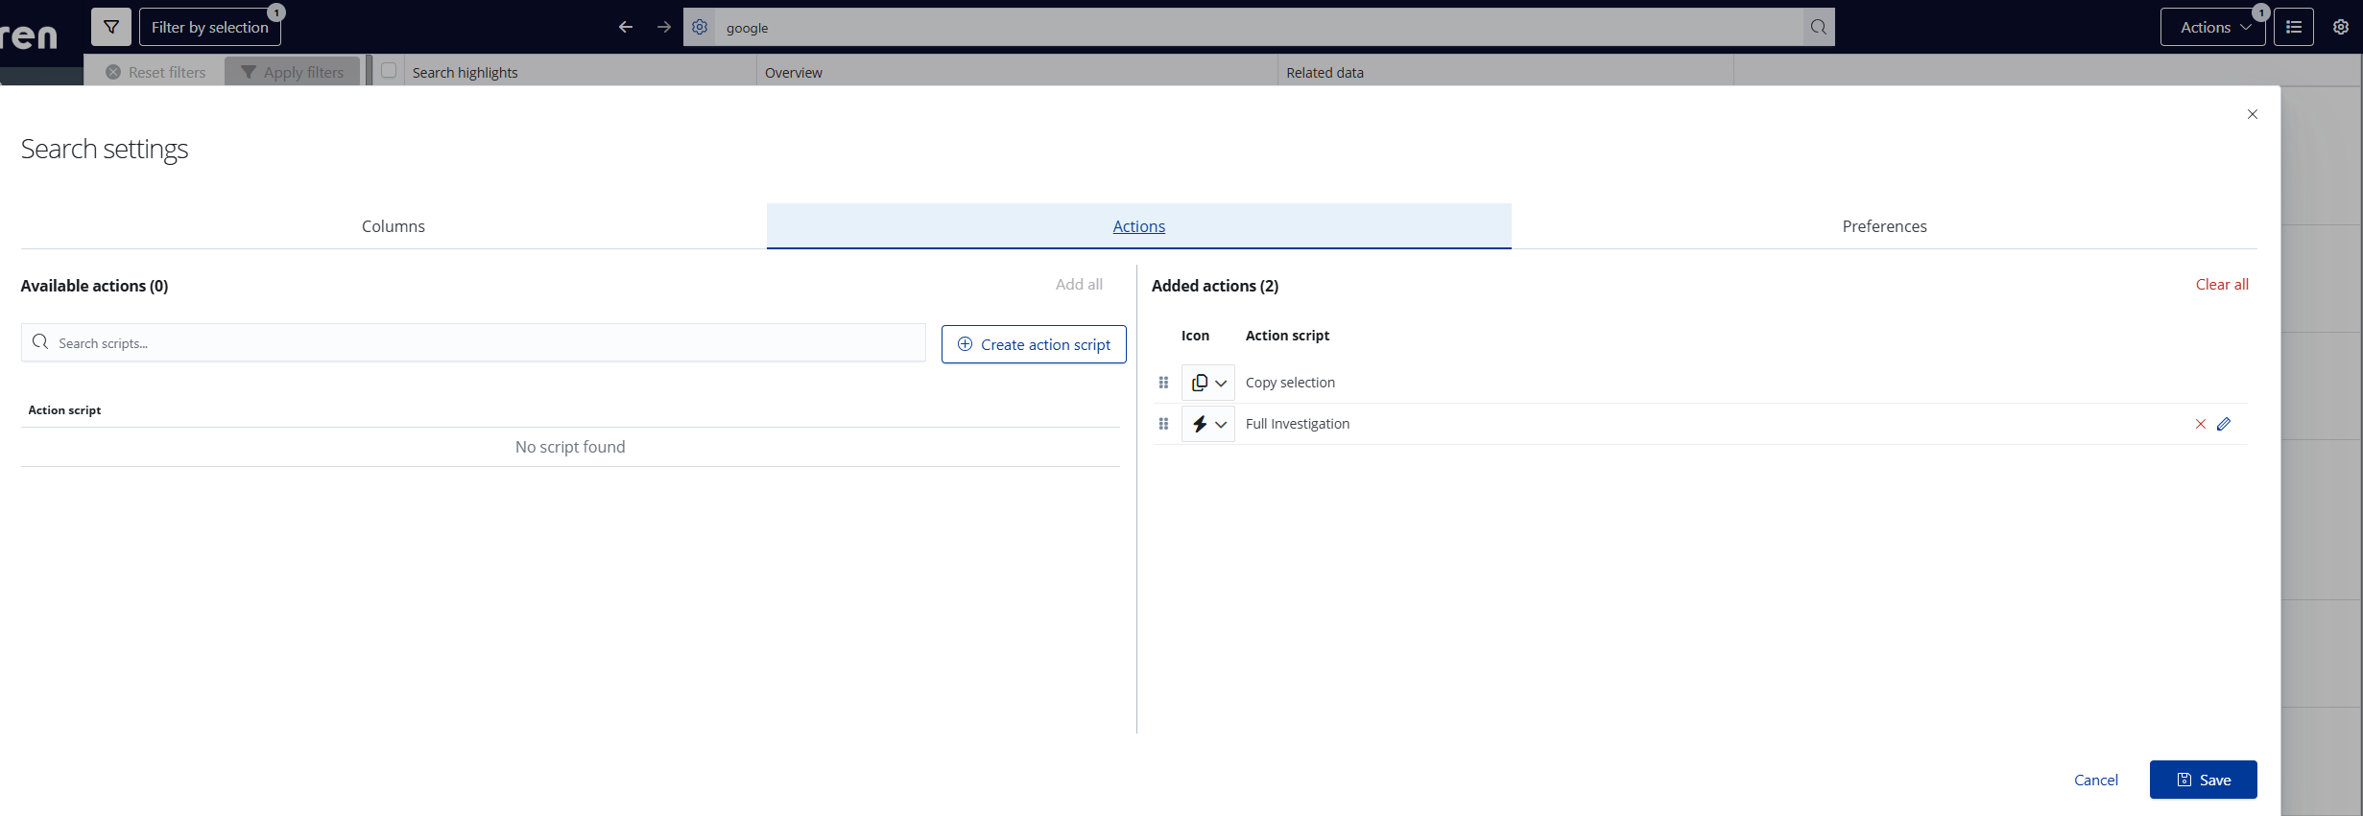
Task: Remove the Full Investigation action with red X
Action: coord(2201,424)
